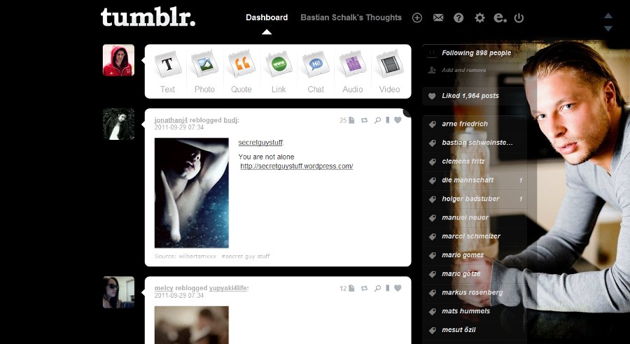Create a new Audio post
The height and width of the screenshot is (344, 630).
click(352, 71)
